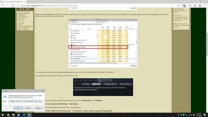Open Oculus Rift Stuck on Three Dots link
This screenshot has height=117, width=208.
pos(181,25)
